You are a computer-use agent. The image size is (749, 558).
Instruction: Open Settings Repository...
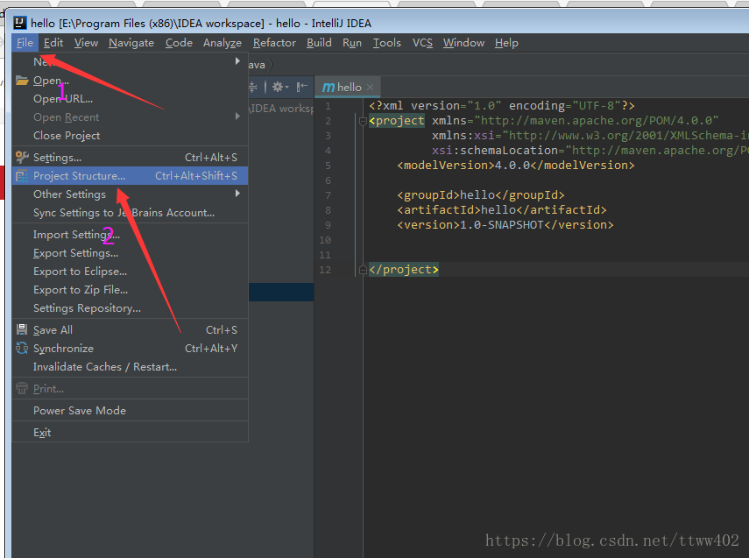(x=130, y=308)
